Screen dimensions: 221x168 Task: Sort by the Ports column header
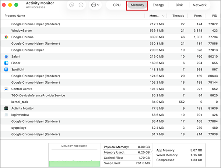point(198,16)
